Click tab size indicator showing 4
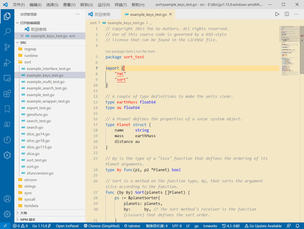The height and width of the screenshot is (229, 304). pyautogui.click(x=157, y=226)
